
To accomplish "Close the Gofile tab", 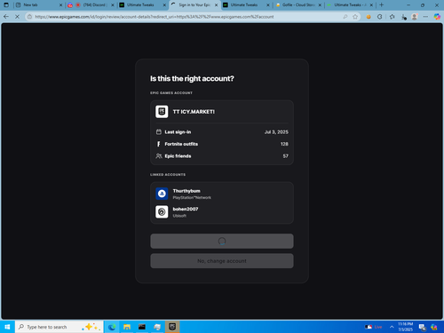I will (x=320, y=5).
